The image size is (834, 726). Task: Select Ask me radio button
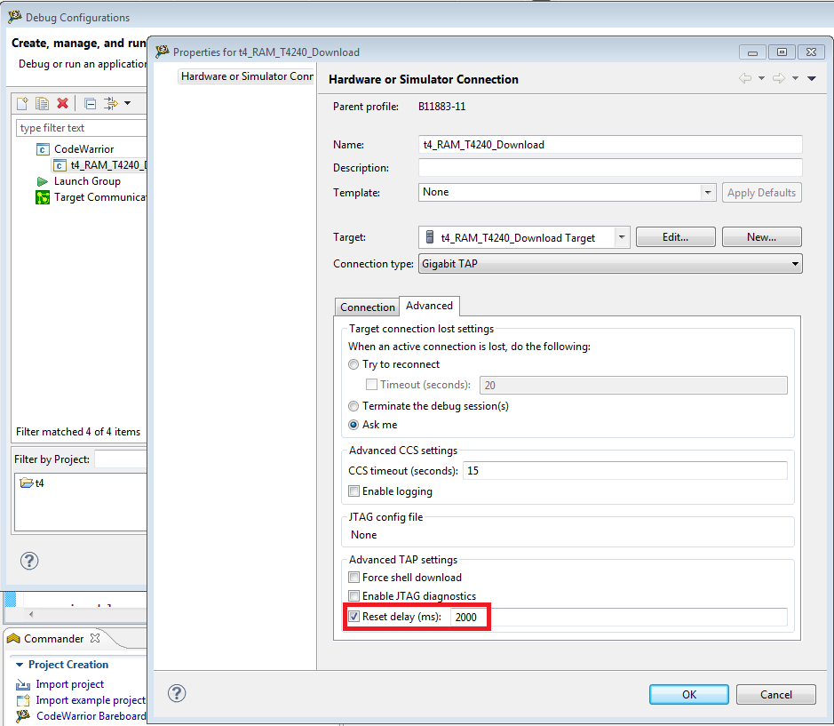[353, 425]
